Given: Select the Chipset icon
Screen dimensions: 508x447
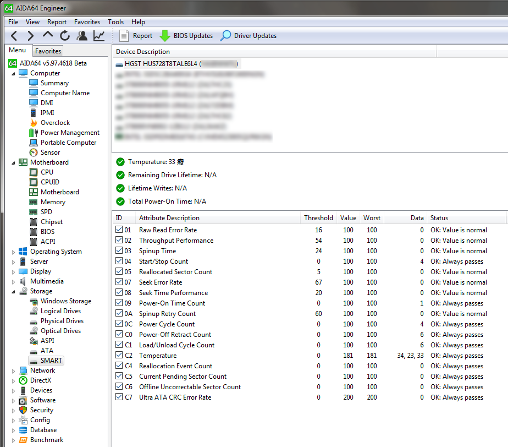Looking at the screenshot, I should pyautogui.click(x=34, y=222).
